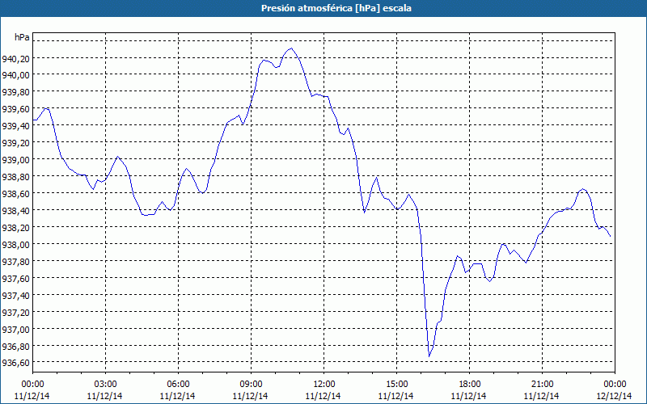This screenshot has height=404, width=647.
Task: Select the hPa unit label on the axis
Action: click(x=22, y=37)
